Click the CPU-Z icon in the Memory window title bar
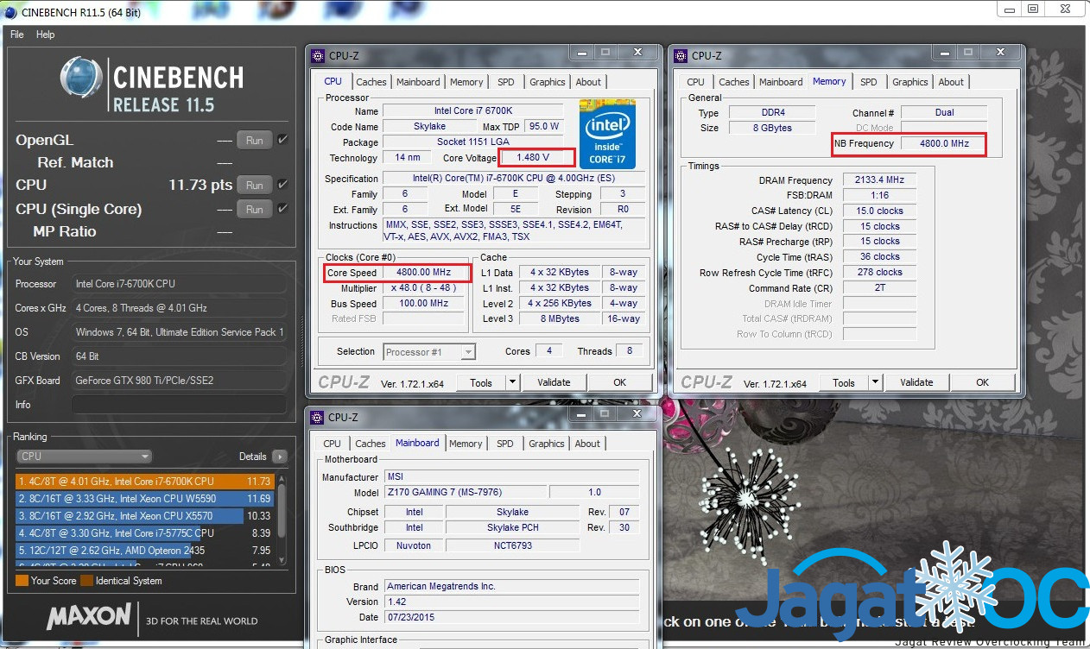This screenshot has width=1090, height=649. point(680,56)
